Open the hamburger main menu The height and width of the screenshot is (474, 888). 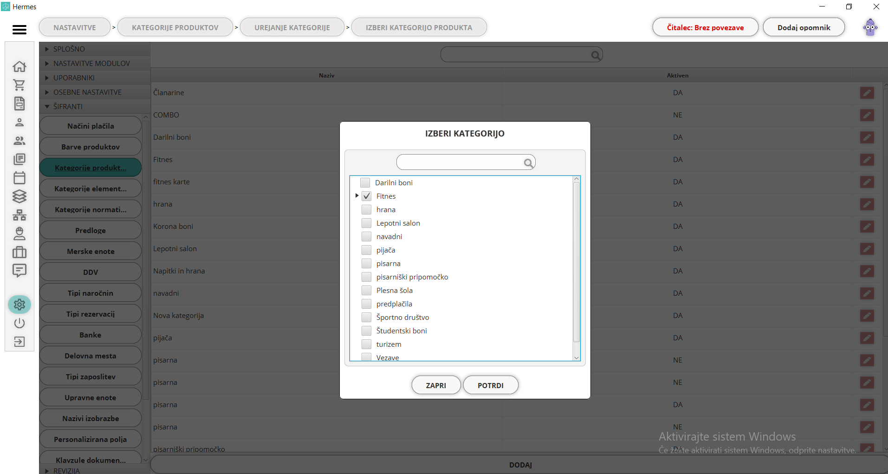pyautogui.click(x=19, y=29)
